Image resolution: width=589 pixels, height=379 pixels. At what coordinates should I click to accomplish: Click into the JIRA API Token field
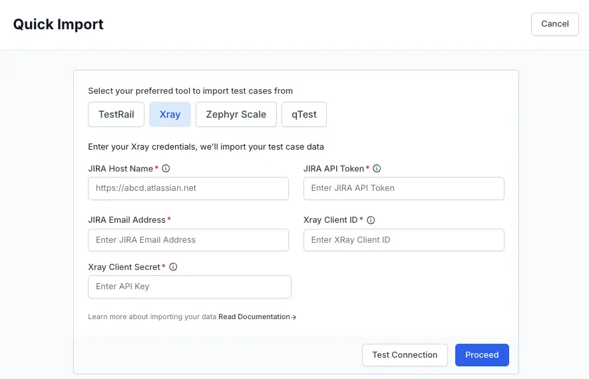pyautogui.click(x=403, y=188)
